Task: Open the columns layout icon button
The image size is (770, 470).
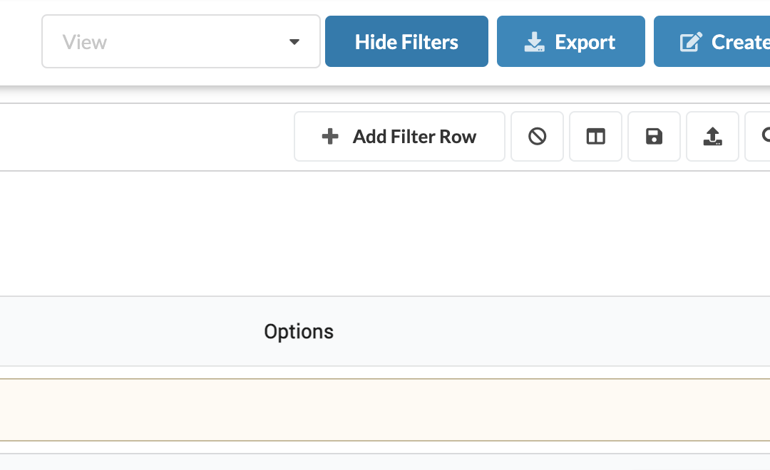Action: (595, 137)
